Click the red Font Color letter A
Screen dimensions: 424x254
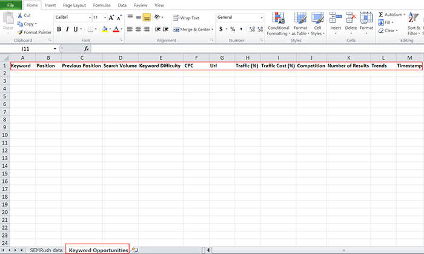click(x=116, y=29)
